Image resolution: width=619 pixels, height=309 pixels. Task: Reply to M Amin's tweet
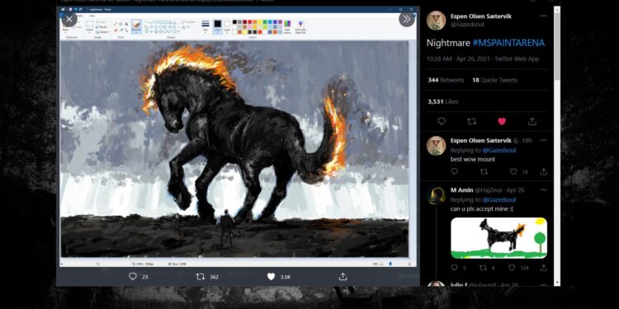(x=455, y=268)
